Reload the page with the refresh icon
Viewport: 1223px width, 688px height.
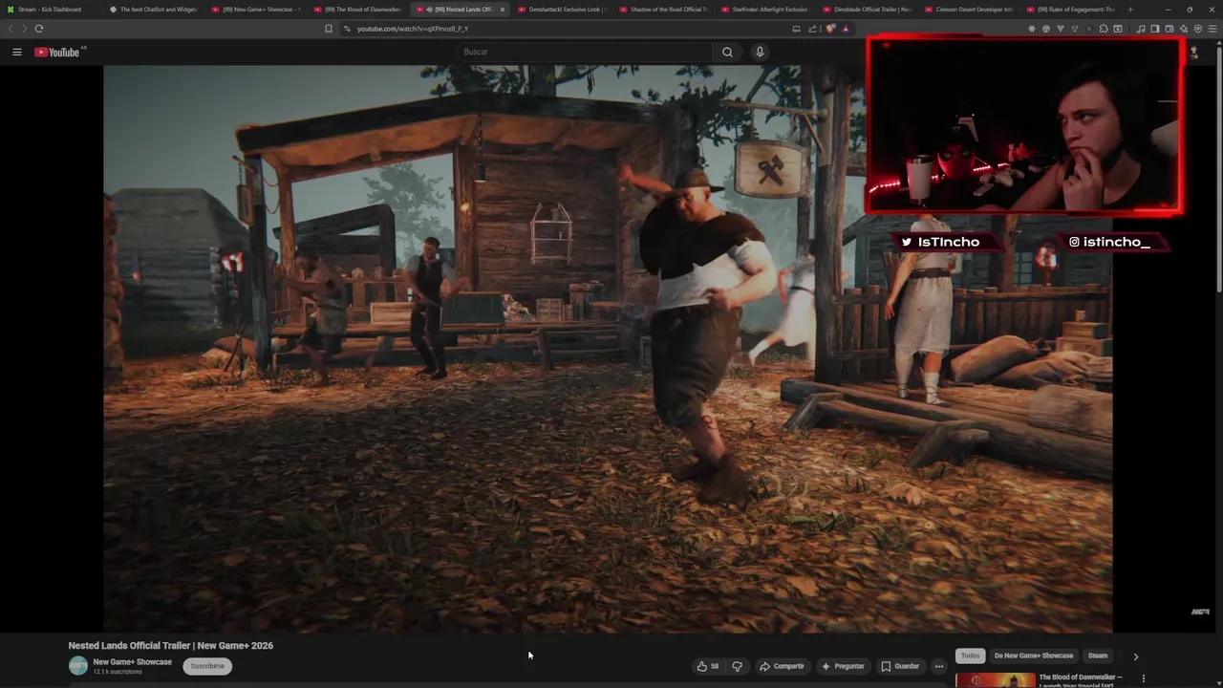[x=38, y=29]
